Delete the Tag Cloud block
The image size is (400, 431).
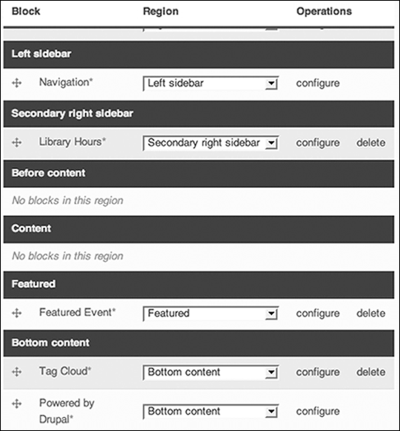pyautogui.click(x=371, y=372)
